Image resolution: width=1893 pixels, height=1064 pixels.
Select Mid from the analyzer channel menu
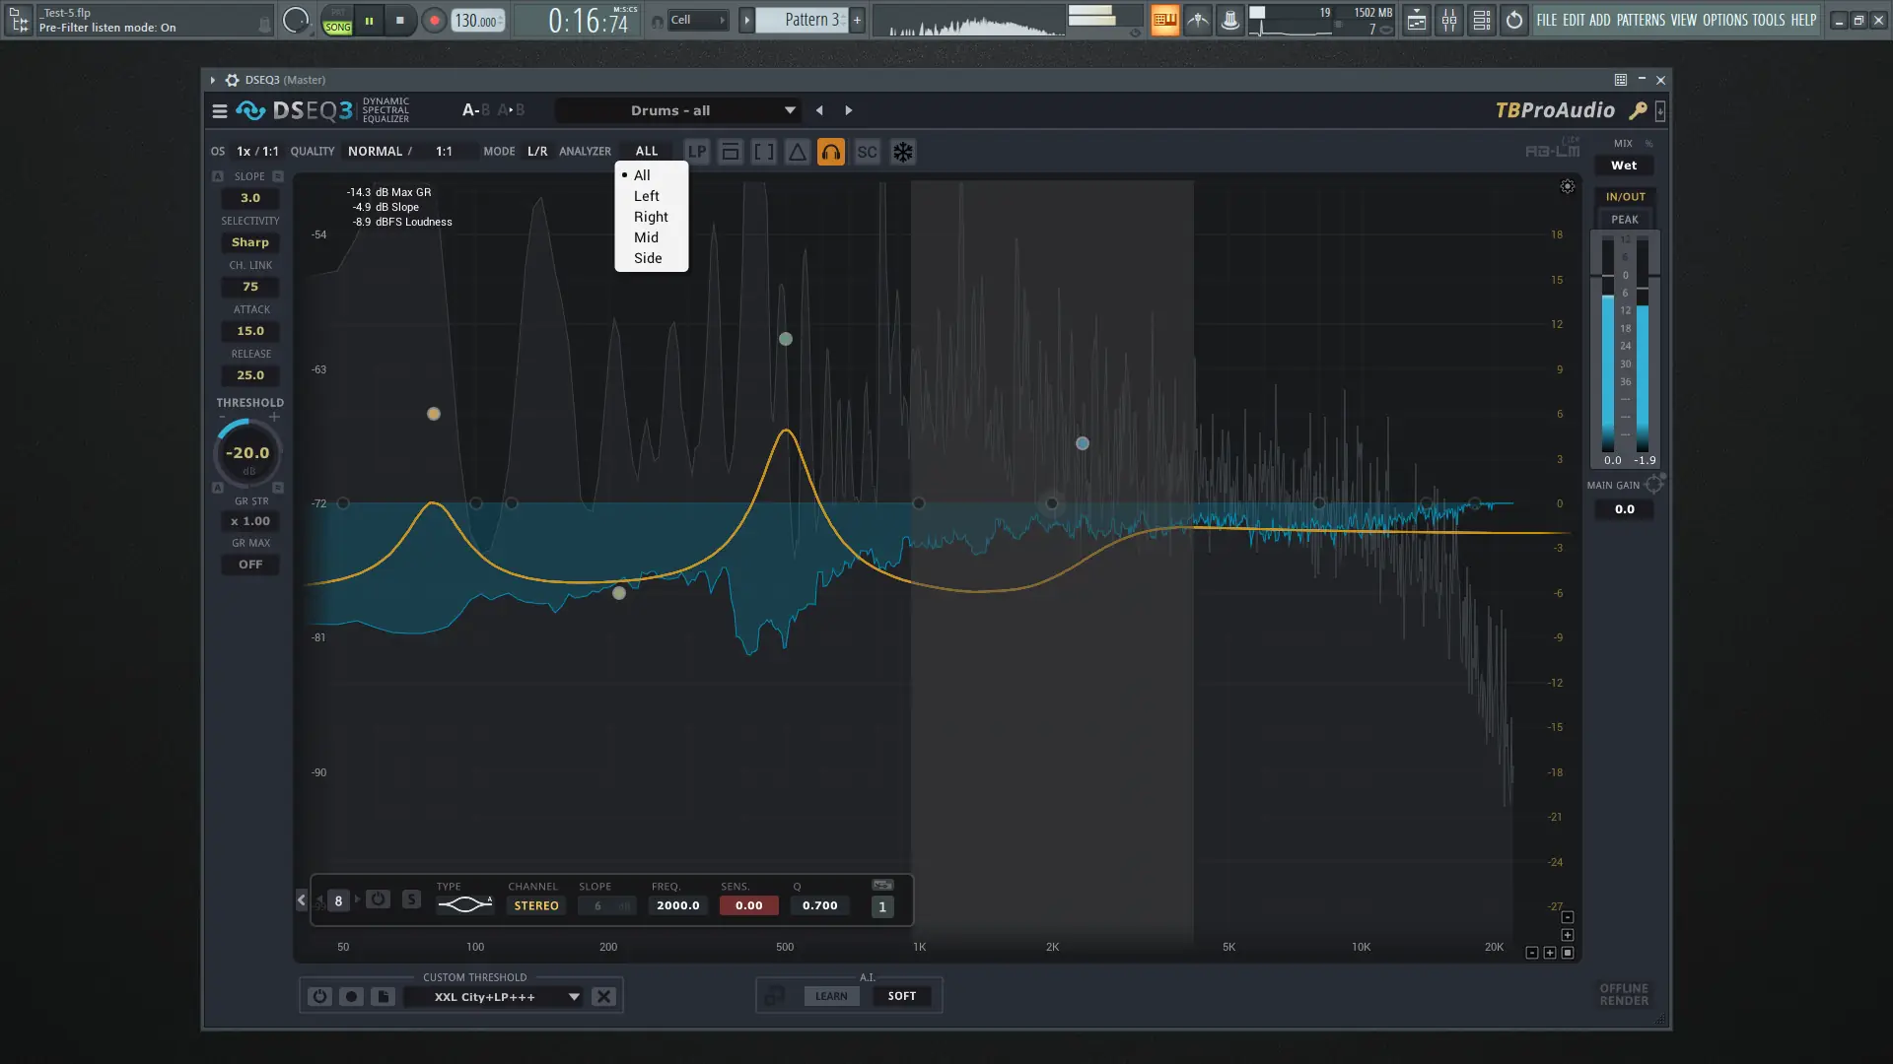coord(646,236)
